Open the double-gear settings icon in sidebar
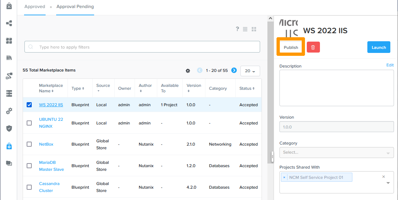The width and height of the screenshot is (398, 200). (x=9, y=111)
